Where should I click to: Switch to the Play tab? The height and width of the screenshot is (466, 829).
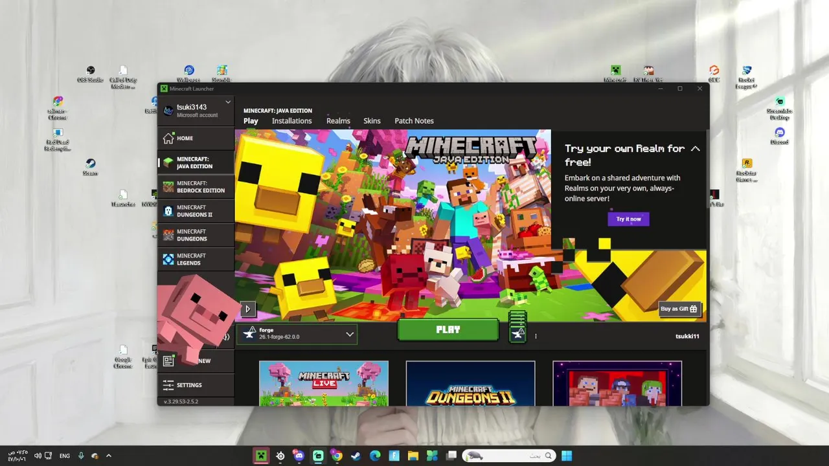(251, 121)
